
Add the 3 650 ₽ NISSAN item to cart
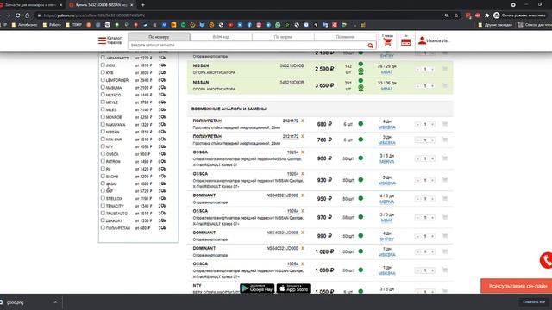point(445,85)
